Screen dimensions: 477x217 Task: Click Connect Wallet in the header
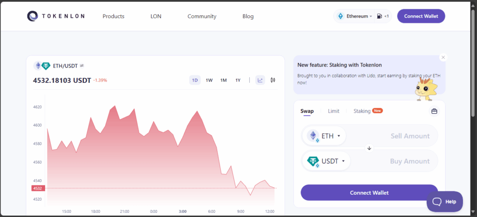421,16
